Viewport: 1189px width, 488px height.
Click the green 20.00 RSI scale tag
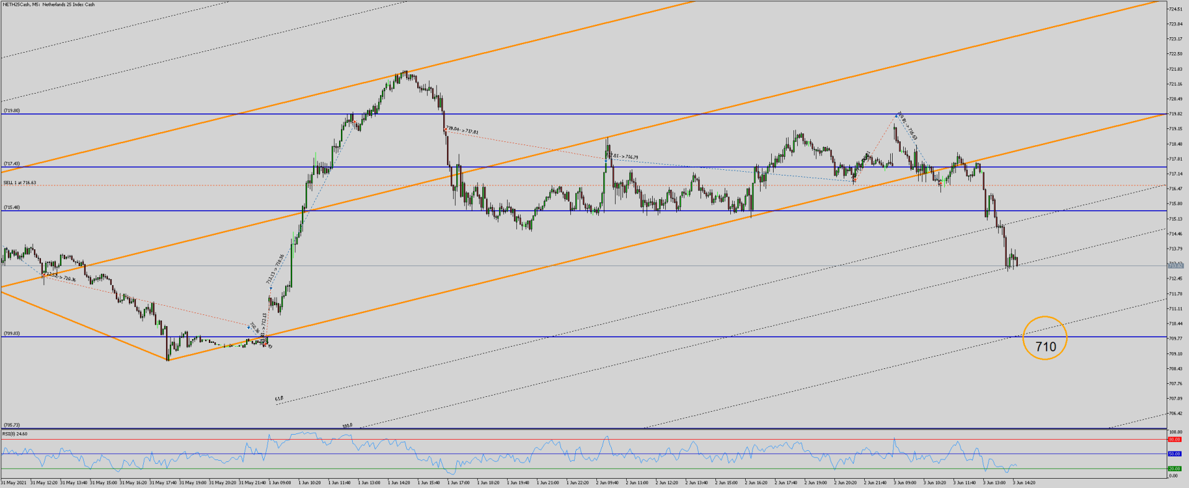[x=1174, y=469]
